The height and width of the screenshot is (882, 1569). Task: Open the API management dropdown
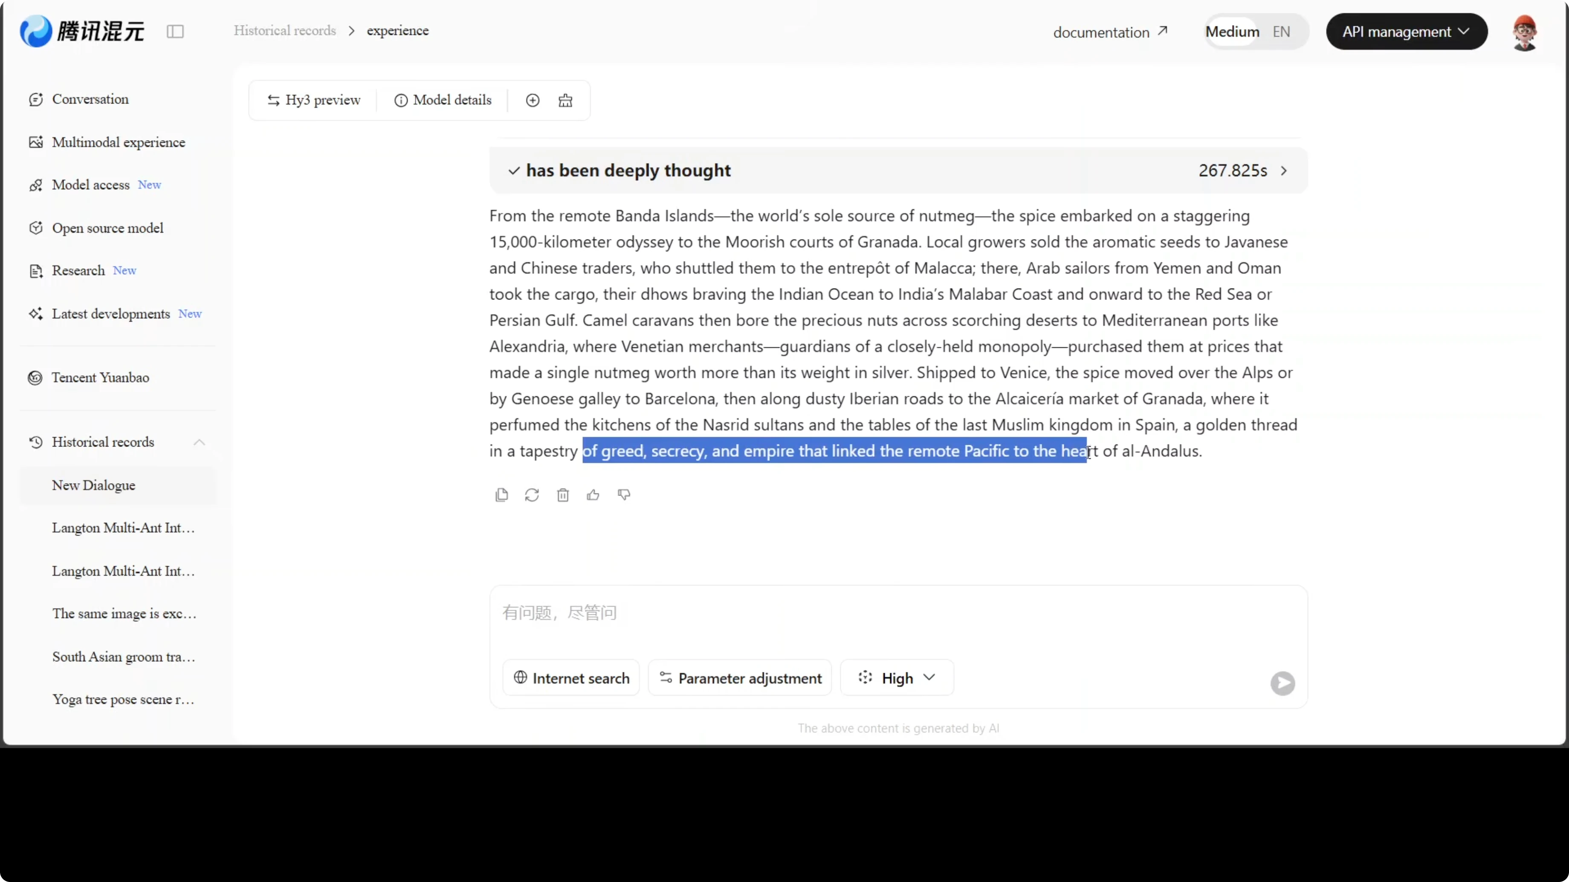[x=1406, y=32]
